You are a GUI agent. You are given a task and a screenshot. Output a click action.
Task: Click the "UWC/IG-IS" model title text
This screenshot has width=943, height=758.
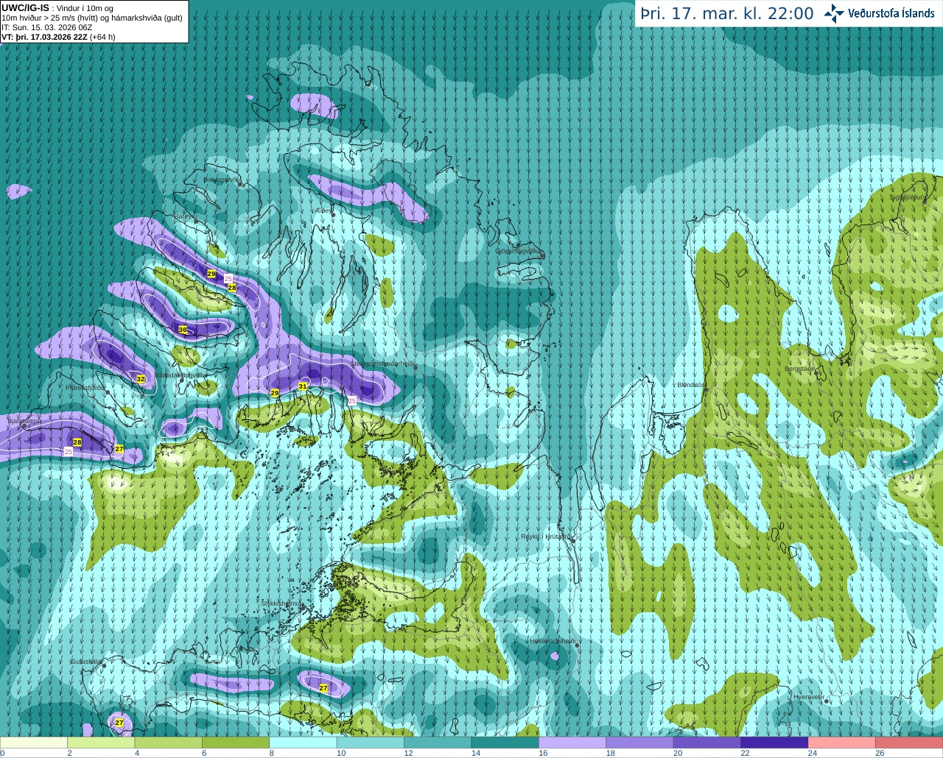click(x=25, y=8)
